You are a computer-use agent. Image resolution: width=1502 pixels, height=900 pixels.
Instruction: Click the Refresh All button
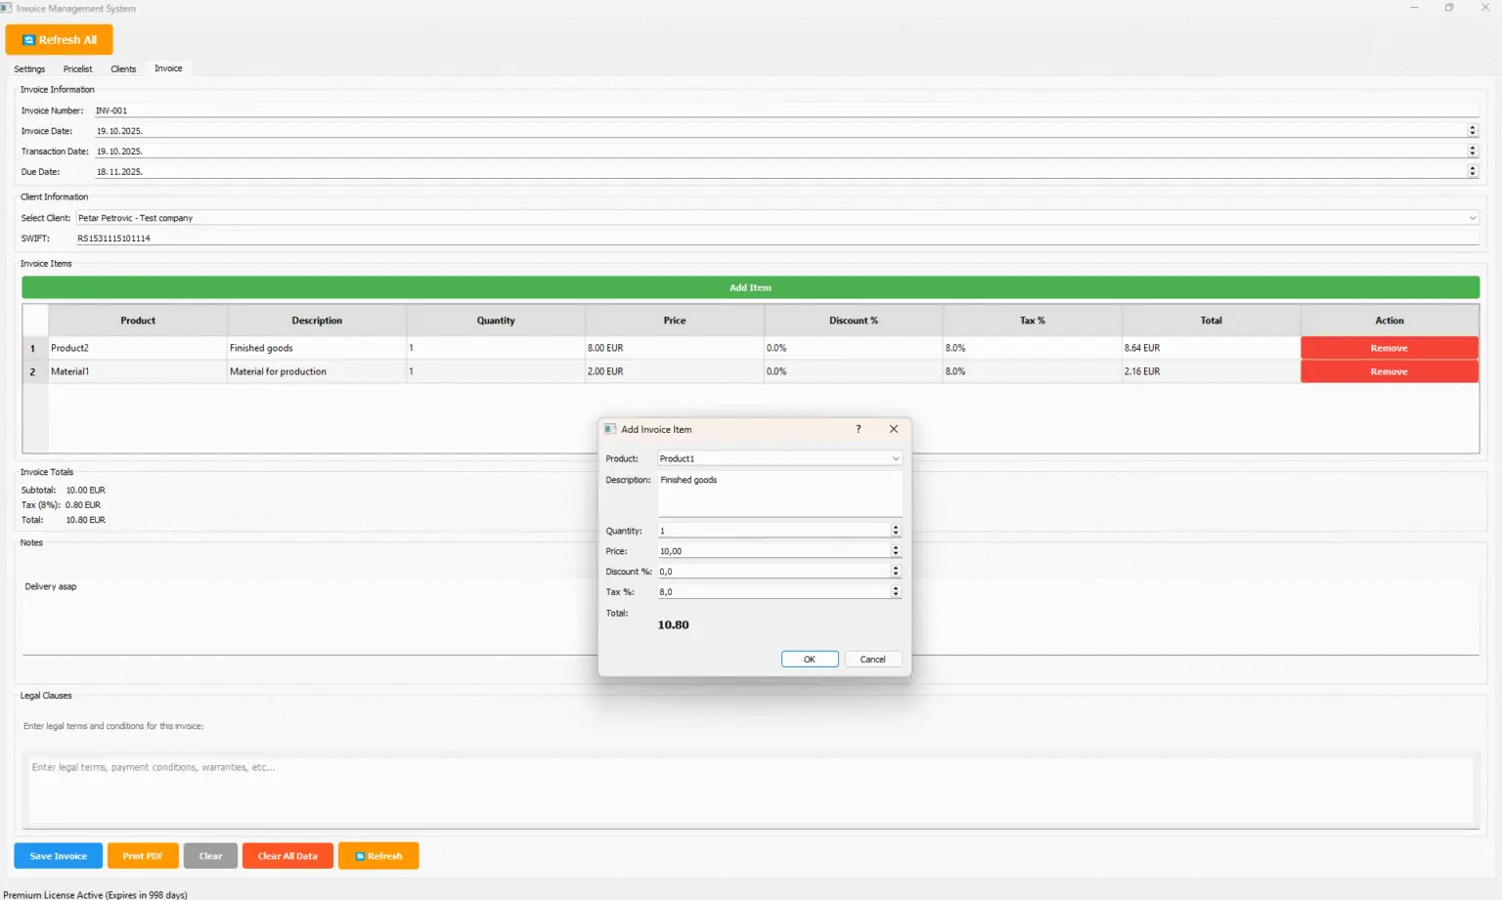tap(59, 40)
